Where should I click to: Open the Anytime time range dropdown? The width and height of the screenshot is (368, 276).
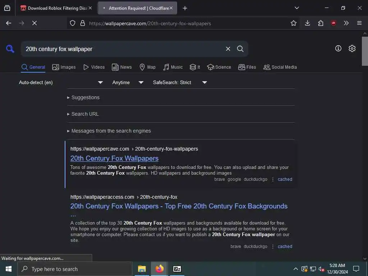pos(128,82)
